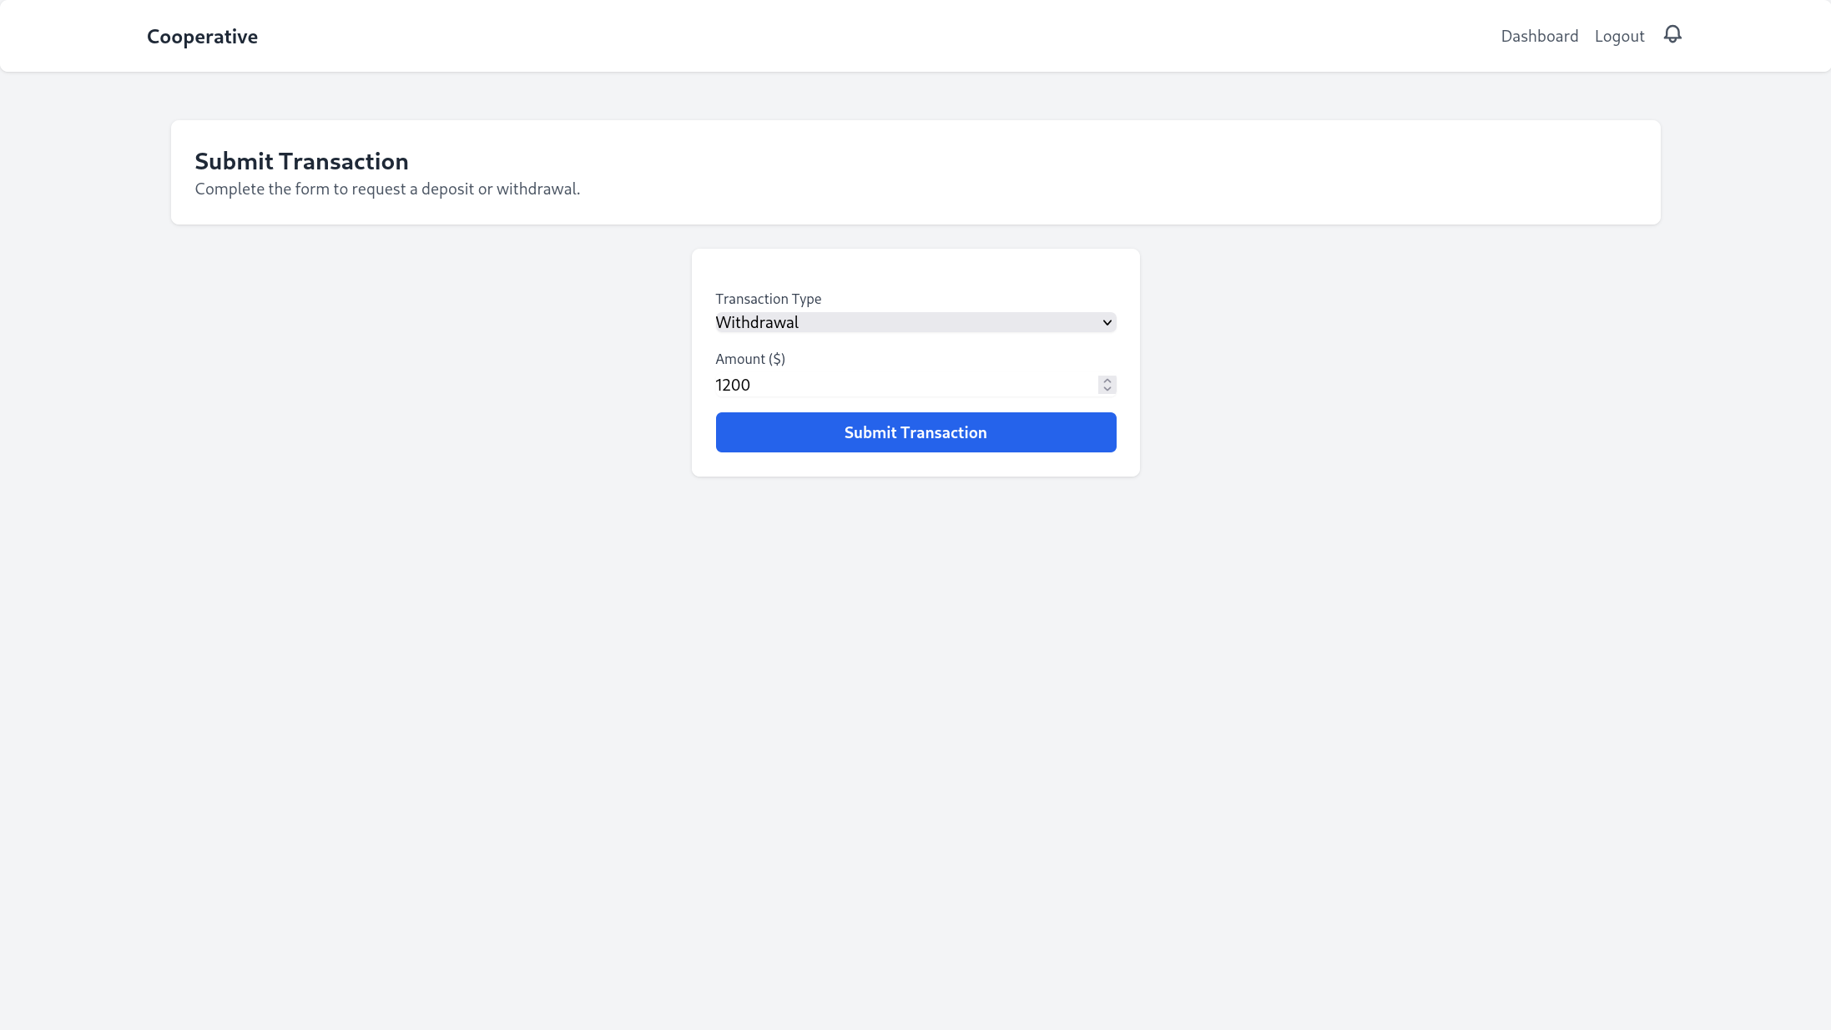Click the Submit Transaction page heading
Screen dimensions: 1831x1030
pyautogui.click(x=301, y=161)
